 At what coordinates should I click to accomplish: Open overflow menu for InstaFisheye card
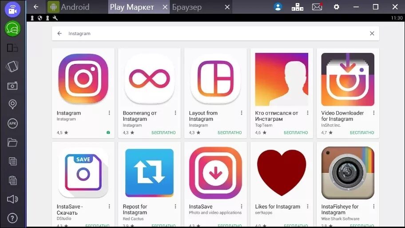(x=374, y=206)
